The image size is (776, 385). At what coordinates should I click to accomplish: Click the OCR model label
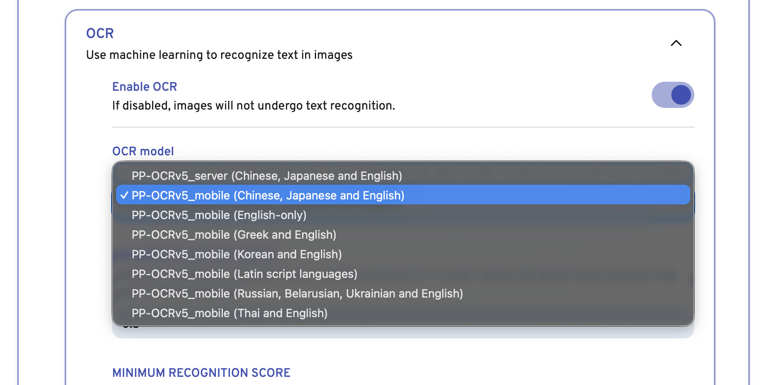(143, 151)
